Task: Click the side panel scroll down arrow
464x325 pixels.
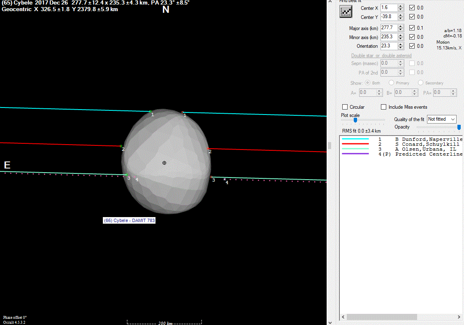Action: 330,323
